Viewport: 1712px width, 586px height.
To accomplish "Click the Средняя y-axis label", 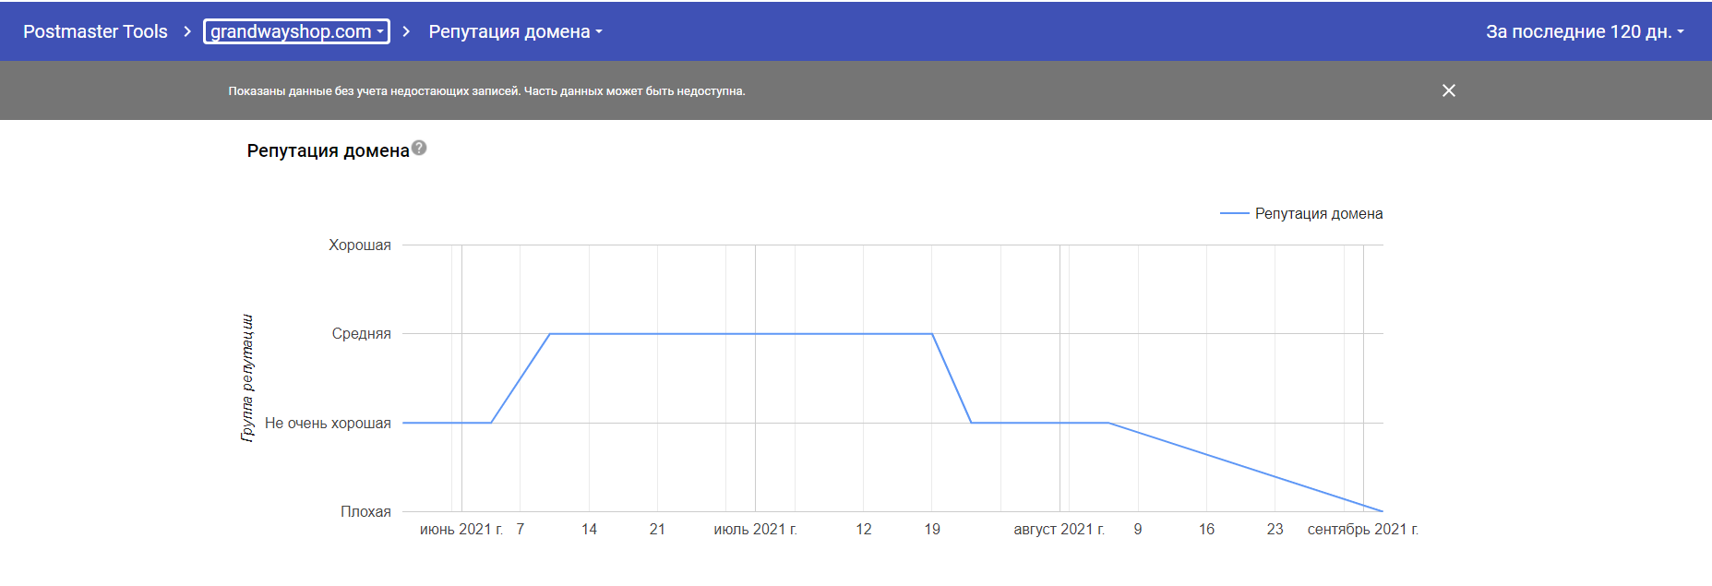I will [361, 333].
